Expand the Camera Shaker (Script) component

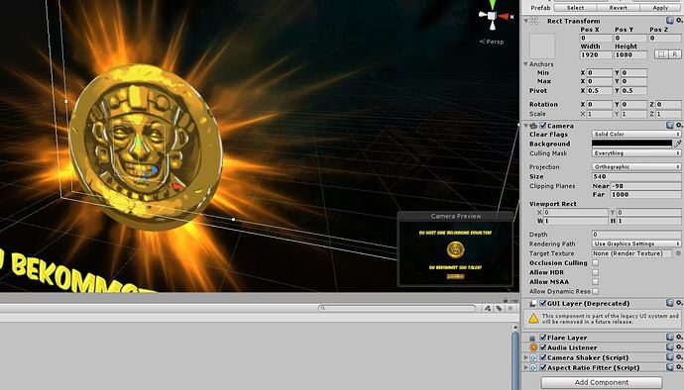(526, 357)
